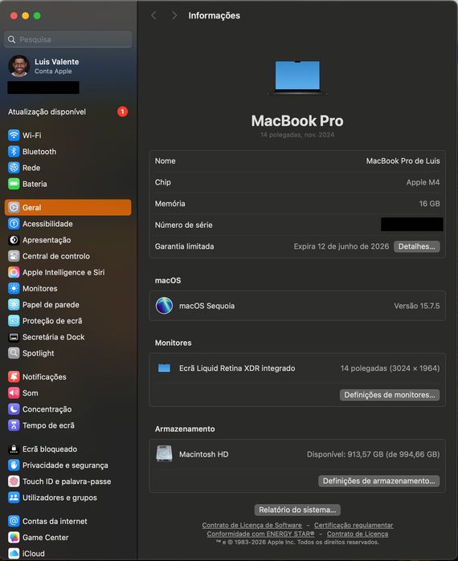Open the Acessibilidade icon
This screenshot has height=561, width=458.
coord(14,224)
